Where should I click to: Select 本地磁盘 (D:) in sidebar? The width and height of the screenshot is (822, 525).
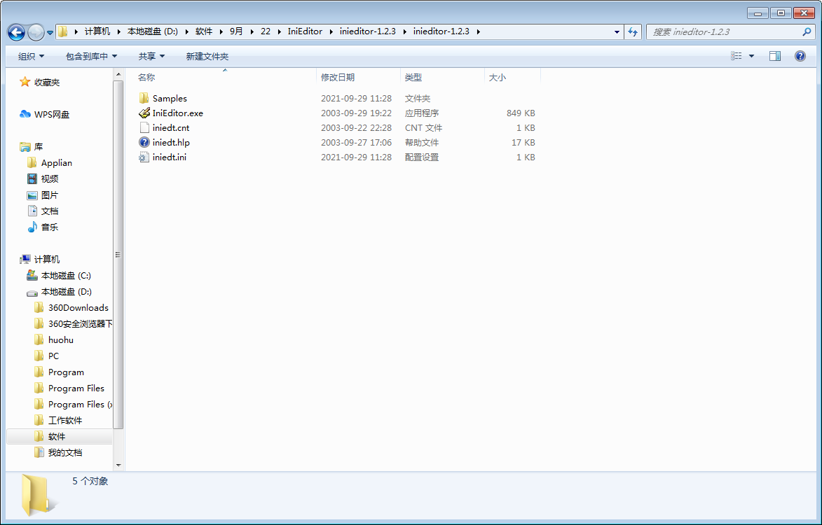[x=66, y=292]
